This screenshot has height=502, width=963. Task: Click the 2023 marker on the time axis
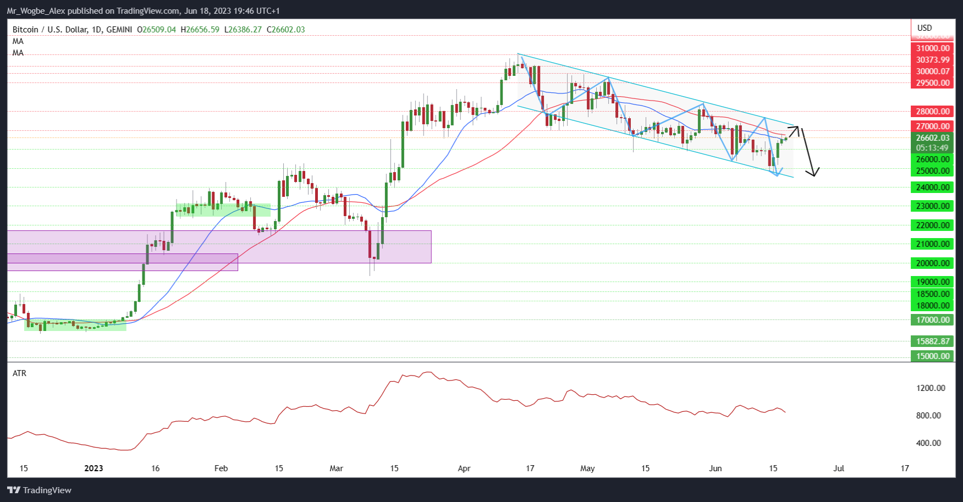pos(93,468)
